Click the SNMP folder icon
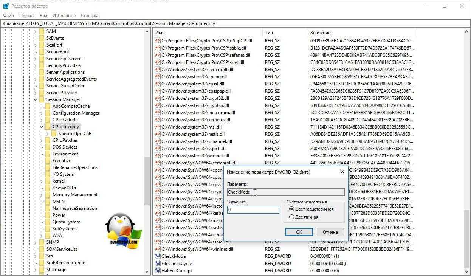Image resolution: width=471 pixels, height=276 pixels. click(x=42, y=242)
